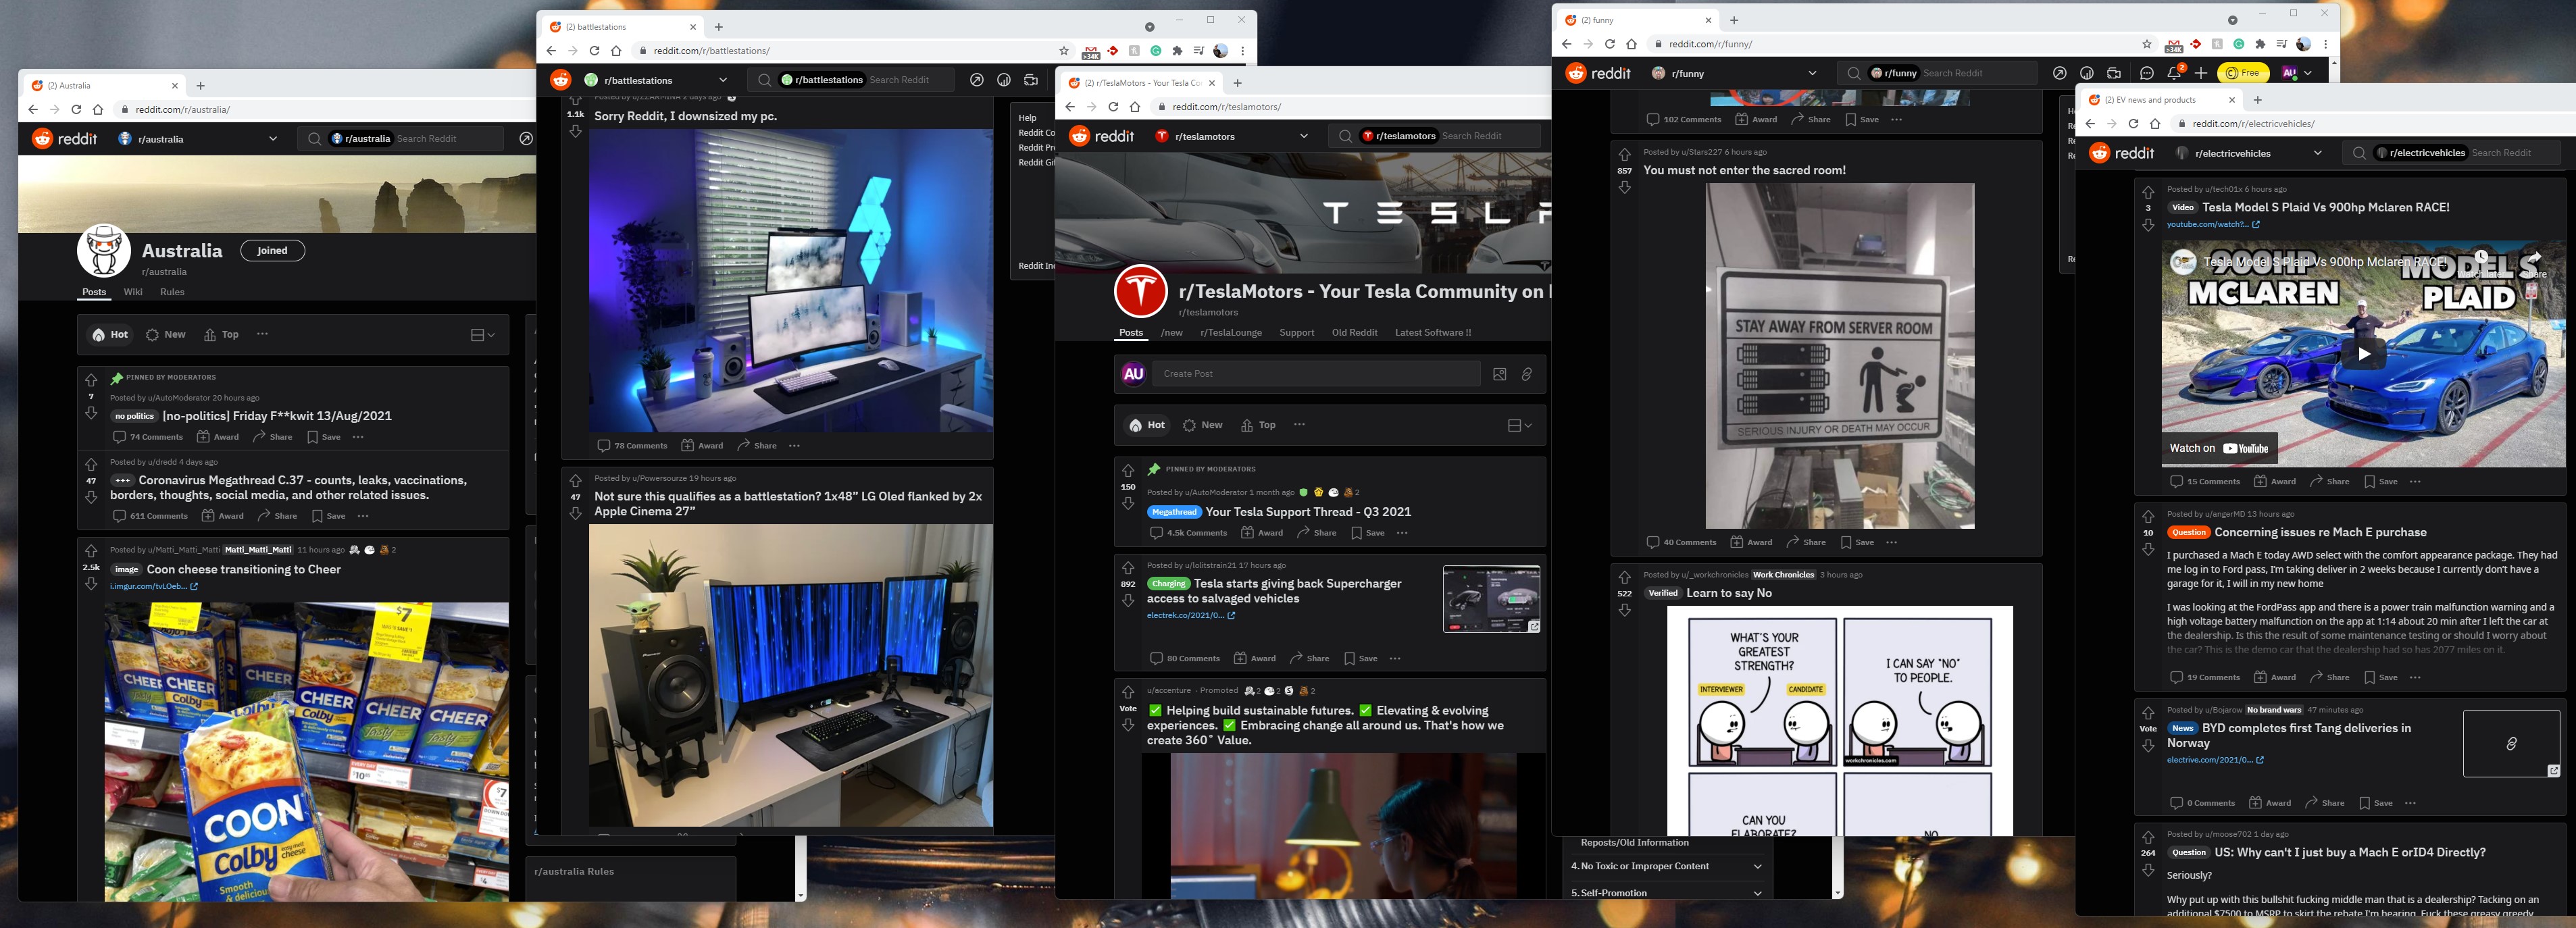Open the Chat icon in funny window
Image resolution: width=2576 pixels, height=928 pixels.
click(x=2146, y=73)
